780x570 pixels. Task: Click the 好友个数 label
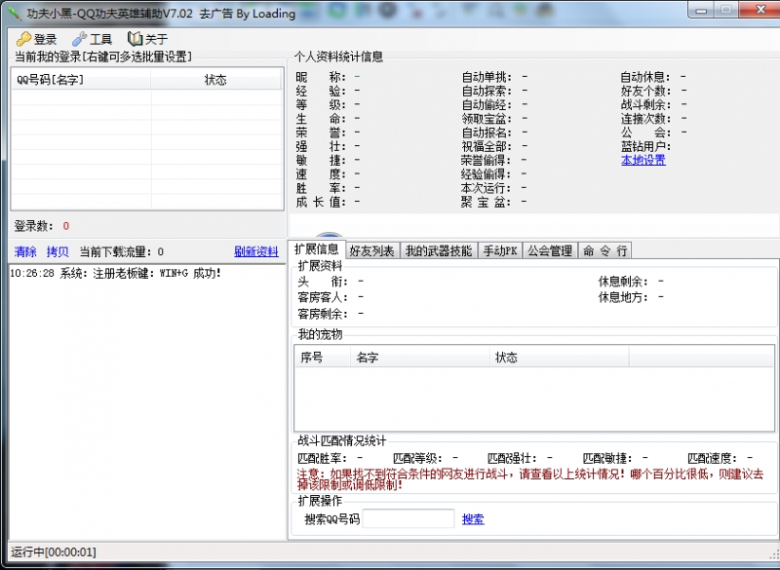tap(645, 91)
